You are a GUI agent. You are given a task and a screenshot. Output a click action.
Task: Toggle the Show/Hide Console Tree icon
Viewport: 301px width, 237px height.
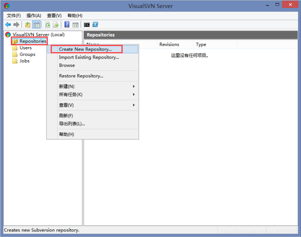(36, 25)
